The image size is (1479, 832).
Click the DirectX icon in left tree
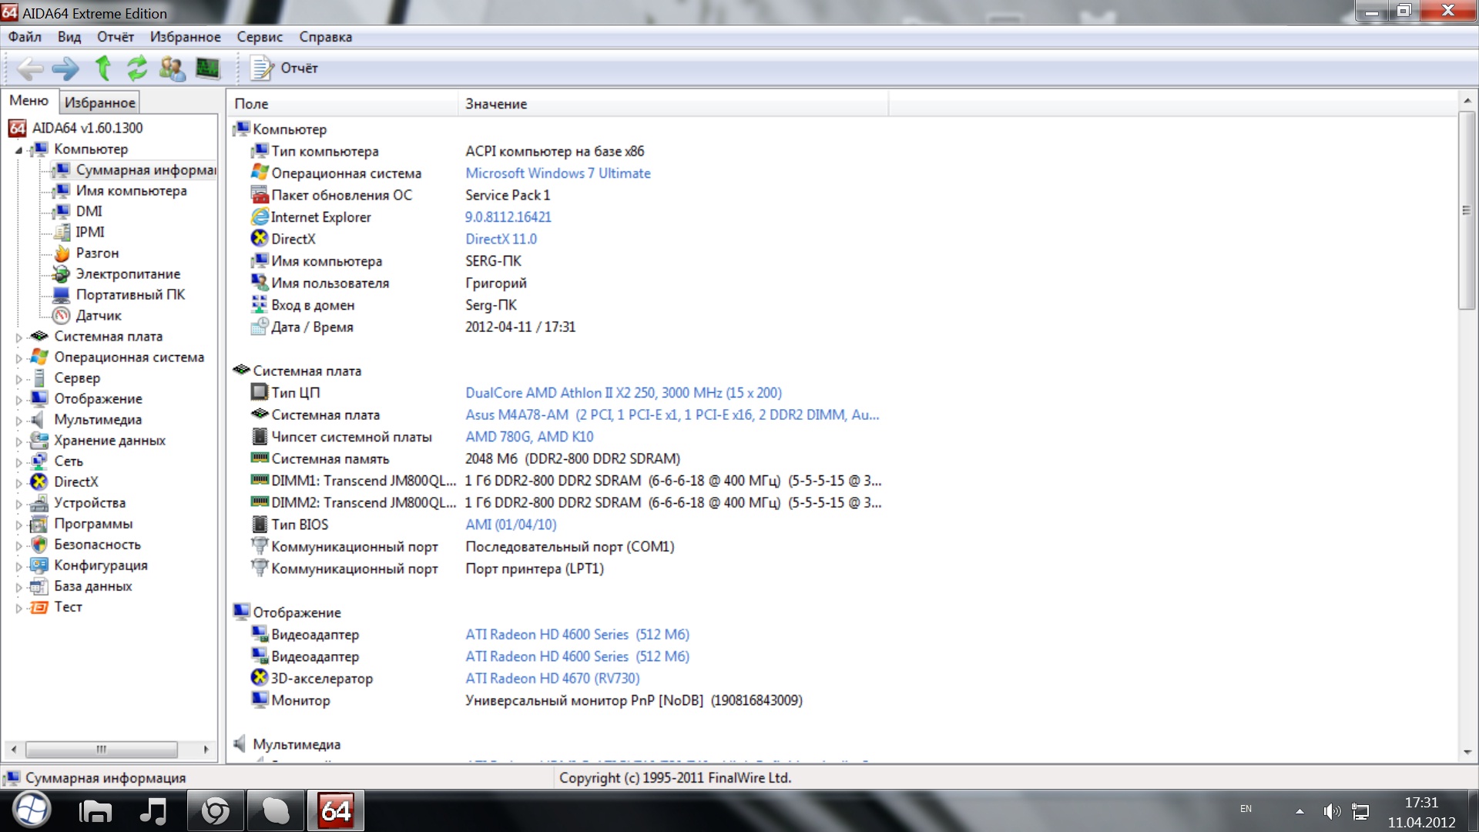point(39,482)
